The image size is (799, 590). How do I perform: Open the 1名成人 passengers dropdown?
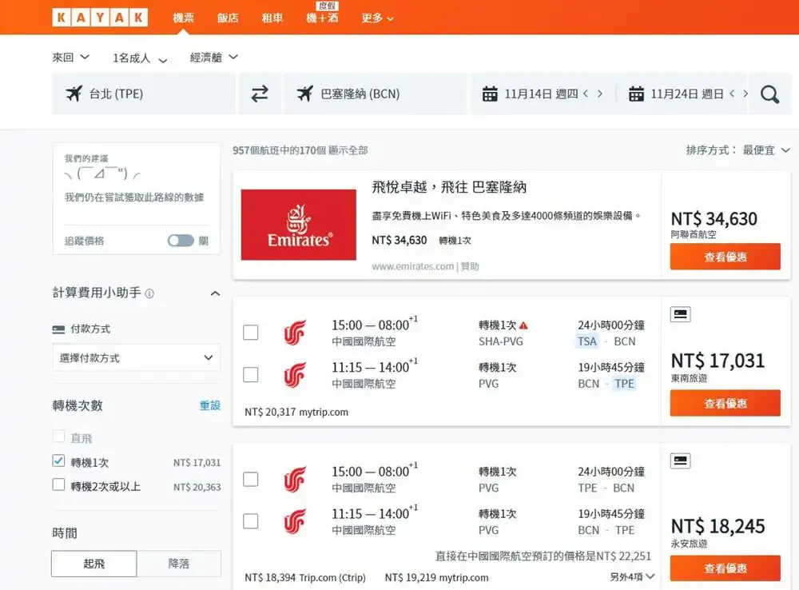click(x=140, y=58)
